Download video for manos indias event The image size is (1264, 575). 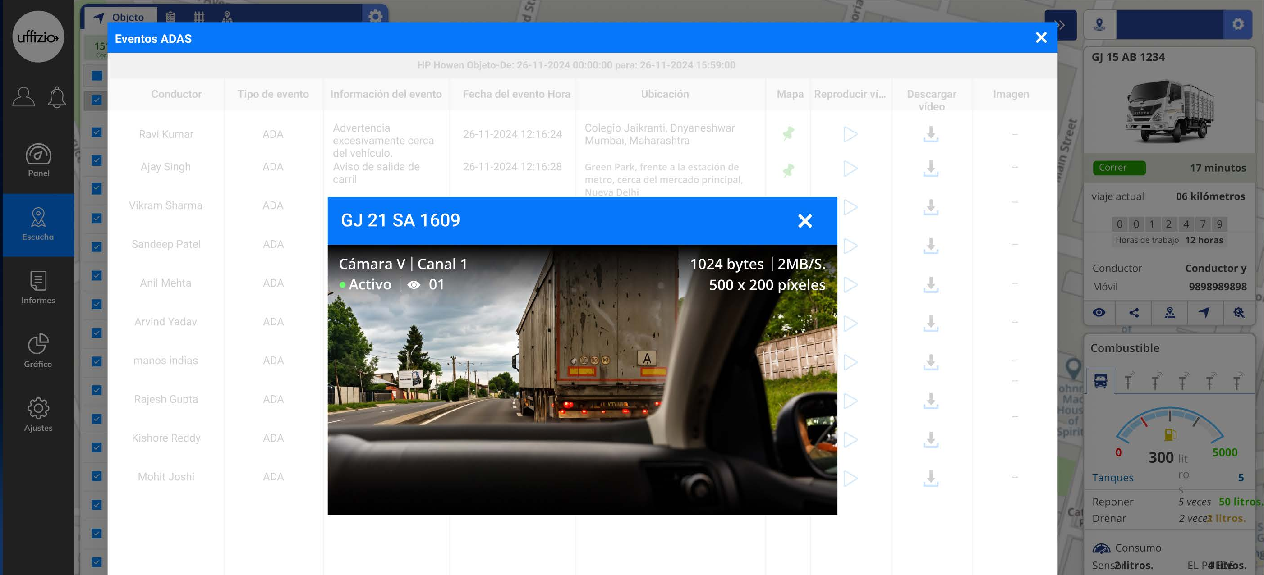(931, 362)
